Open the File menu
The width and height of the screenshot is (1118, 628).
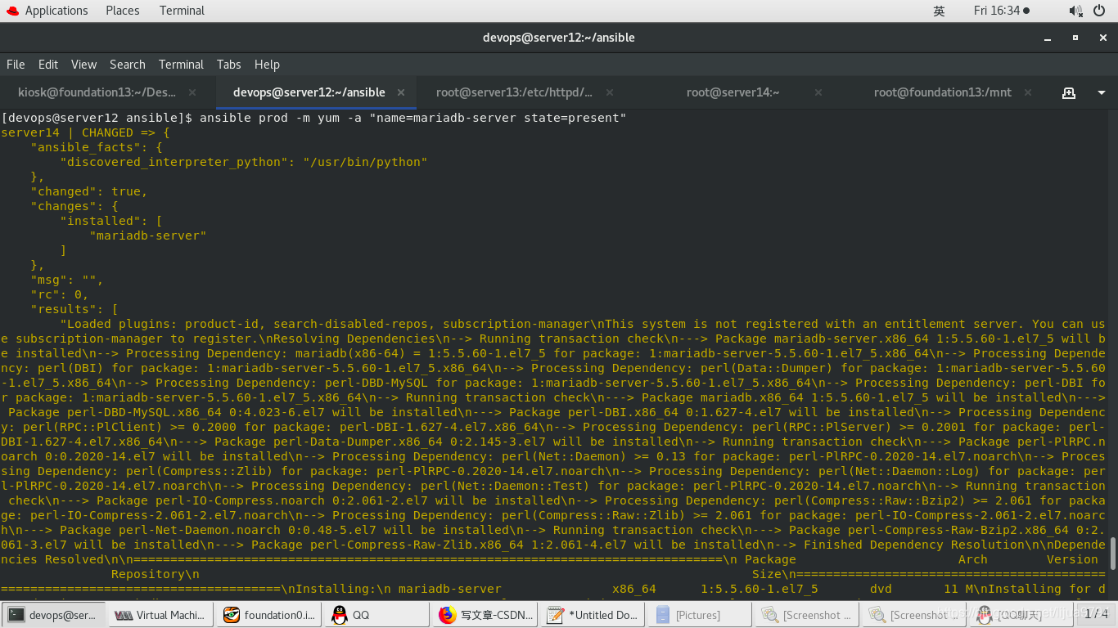pyautogui.click(x=16, y=65)
